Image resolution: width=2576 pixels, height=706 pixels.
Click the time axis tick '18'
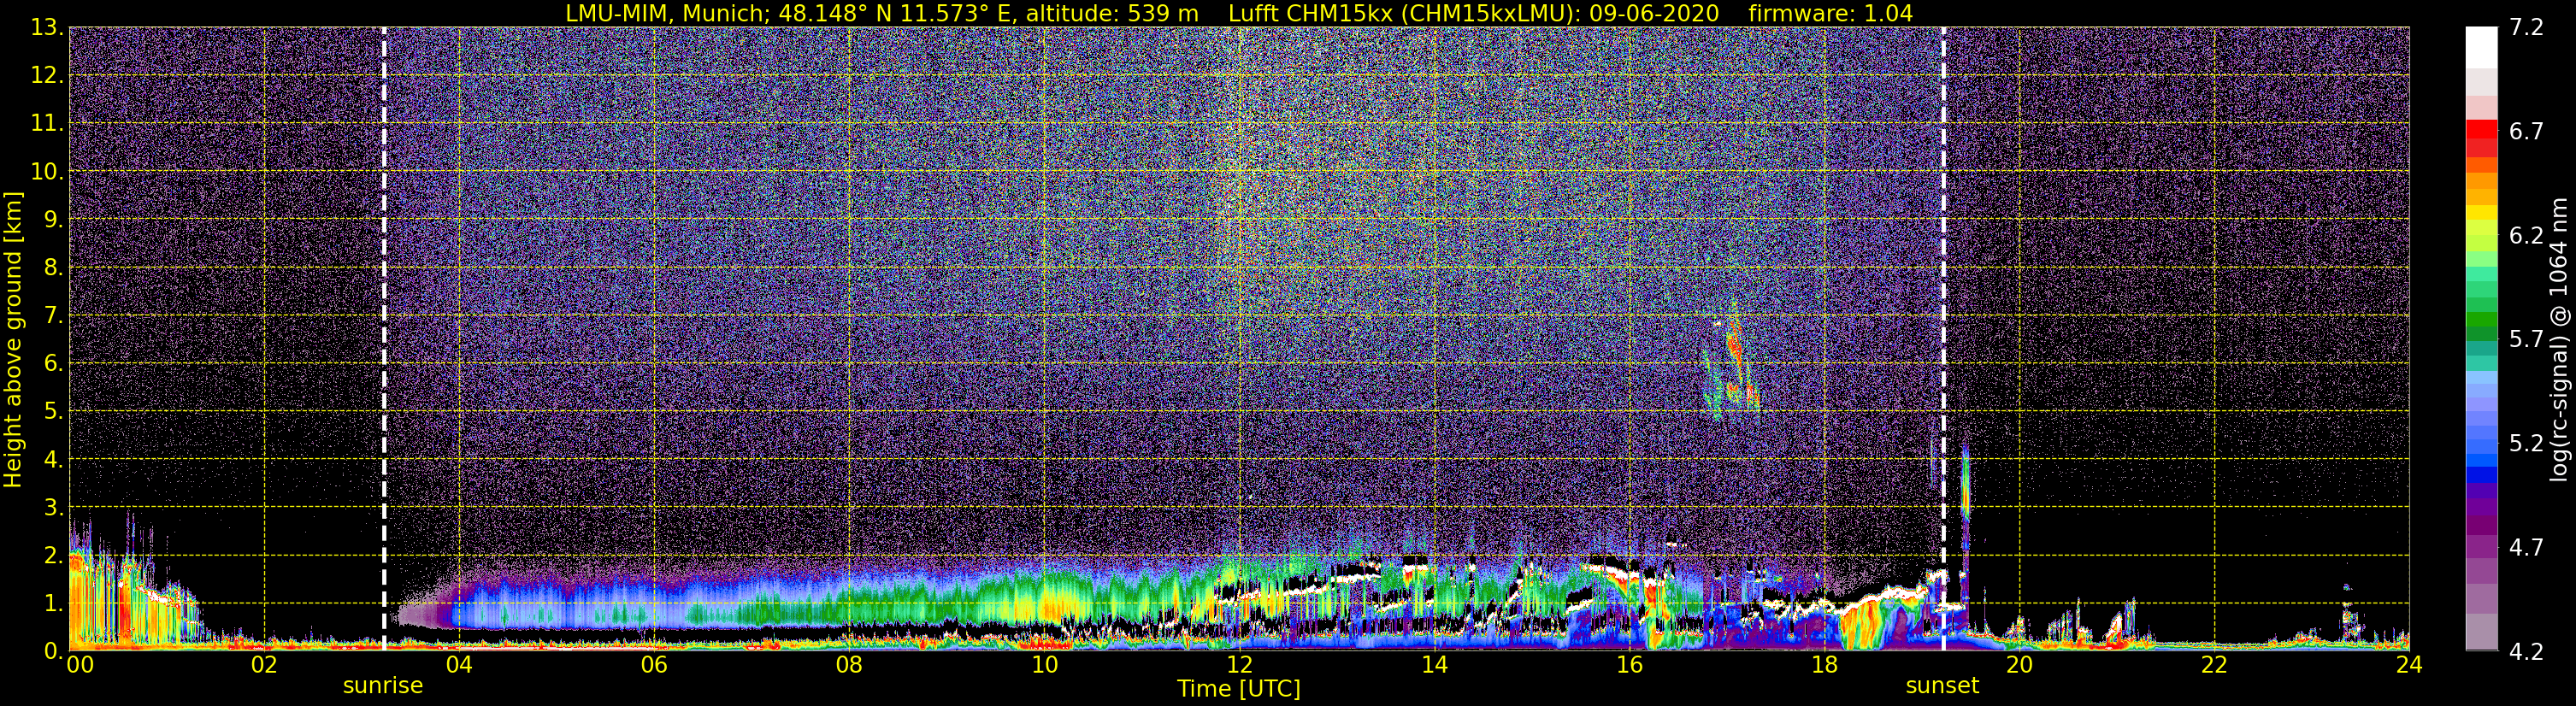click(1824, 666)
